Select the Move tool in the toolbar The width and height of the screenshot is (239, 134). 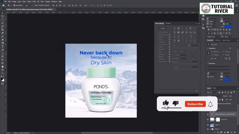[x=3, y=13]
